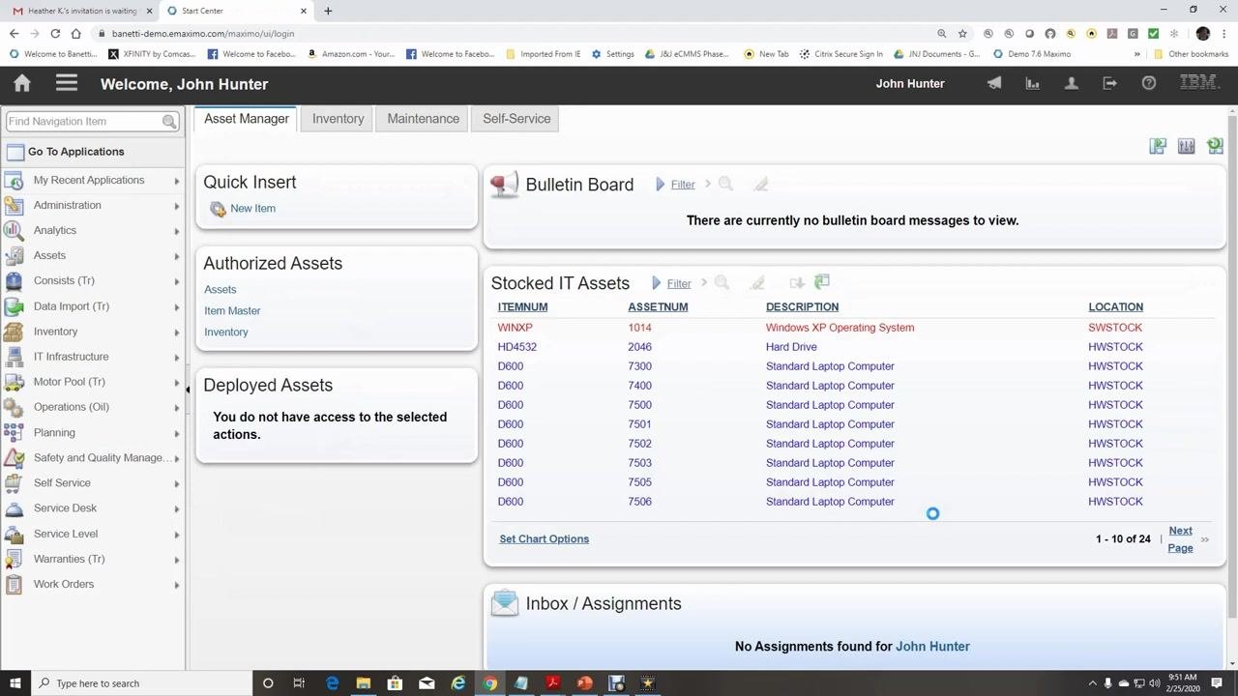Open the Reports chart icon in header
1238x696 pixels.
click(1033, 83)
